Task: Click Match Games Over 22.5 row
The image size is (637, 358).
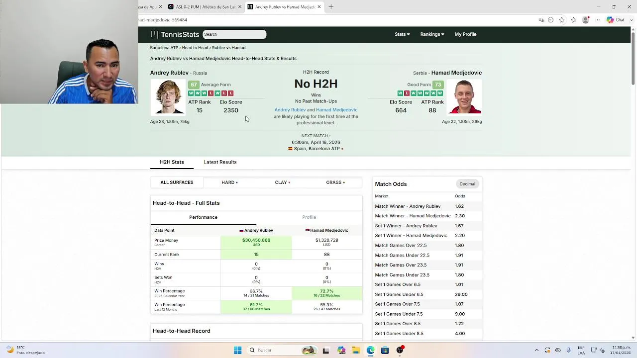Action: click(426, 245)
